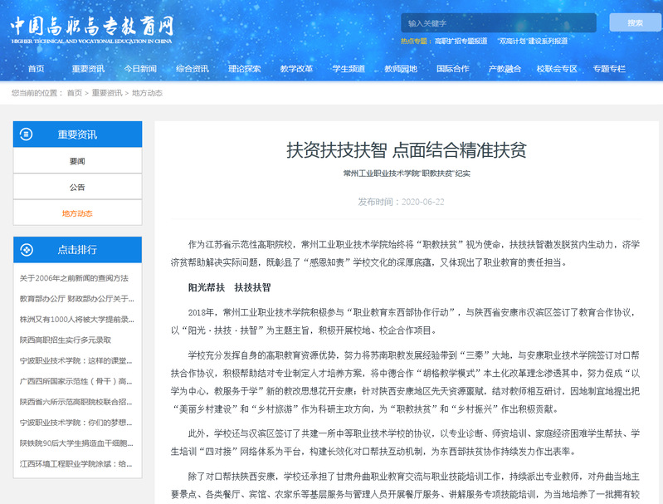Click 首页 in the breadcrumb path

(75, 93)
